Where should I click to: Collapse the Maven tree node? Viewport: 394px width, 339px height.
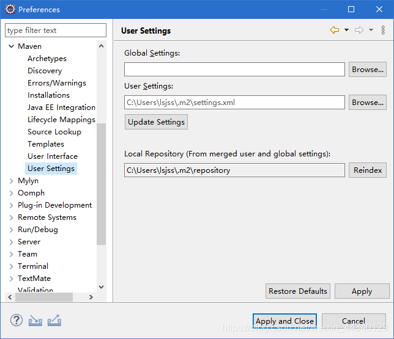pyautogui.click(x=11, y=46)
